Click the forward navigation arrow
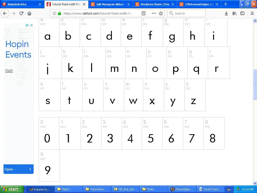This screenshot has width=257, height=193. click(x=13, y=13)
